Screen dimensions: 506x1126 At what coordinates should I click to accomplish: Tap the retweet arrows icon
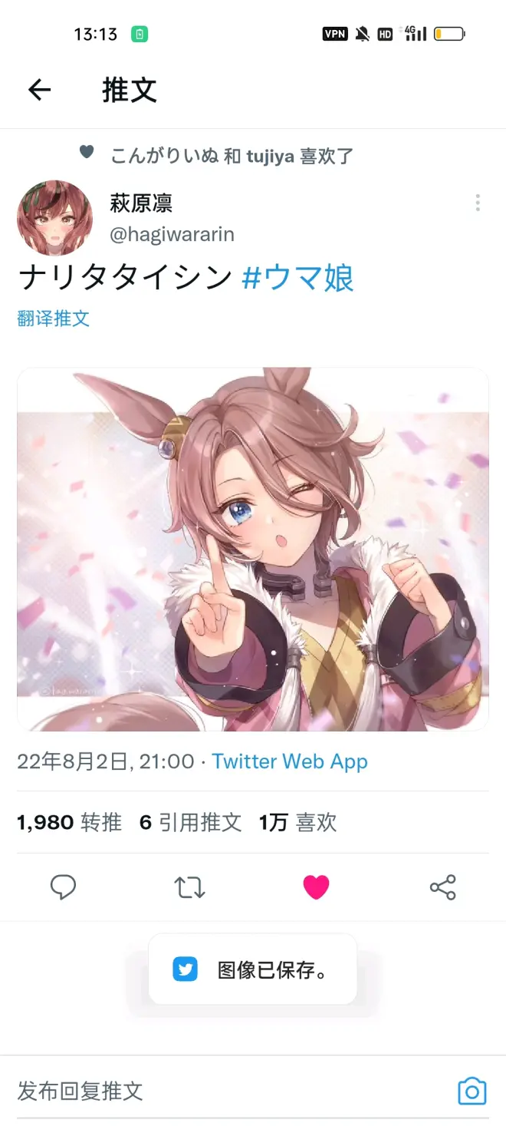tap(189, 887)
